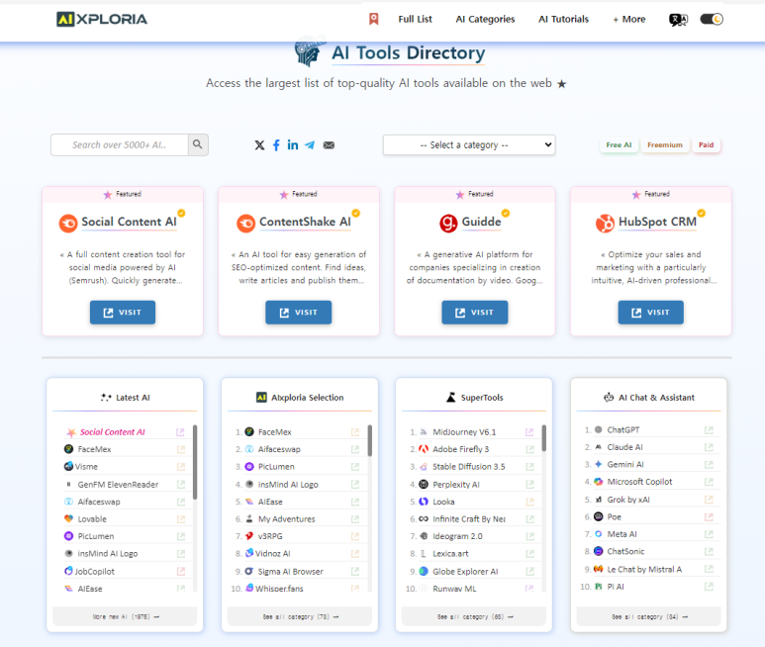Click the SuperTools list scrollbar

click(544, 438)
